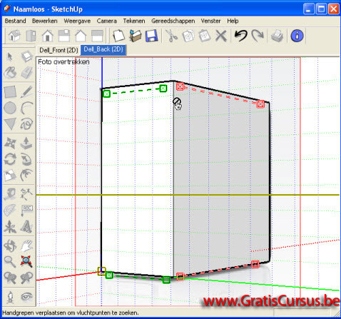
Task: Activate the Tape Measure tool
Action: tap(10, 194)
